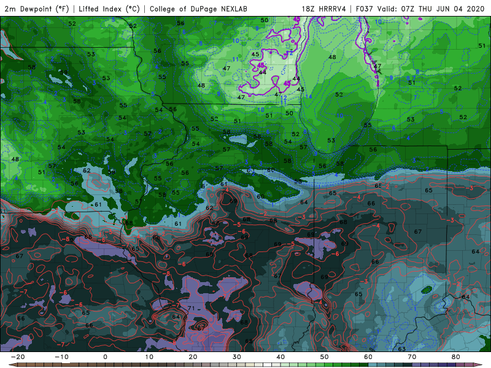The width and height of the screenshot is (491, 368).
Task: Click the '0' colorbar scale label
Action: tap(105, 357)
